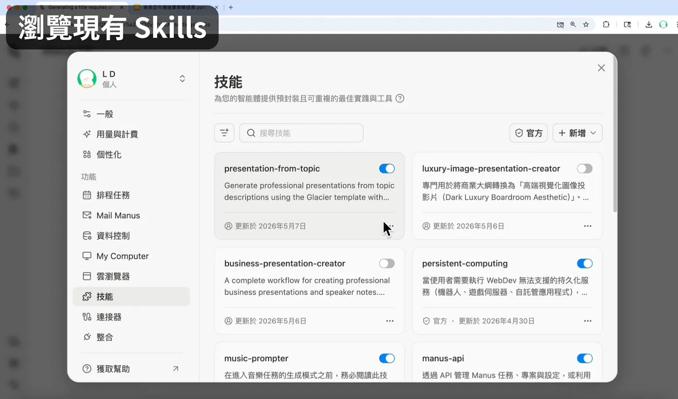Screen dimensions: 678x399
Task: Open music-prompter skill title
Action: pyautogui.click(x=256, y=358)
